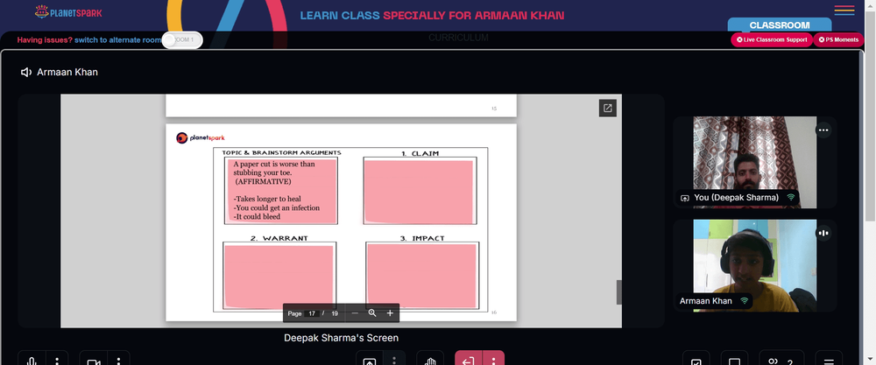
Task: Click the '3. IMPACT' pink box in slide
Action: click(x=422, y=275)
